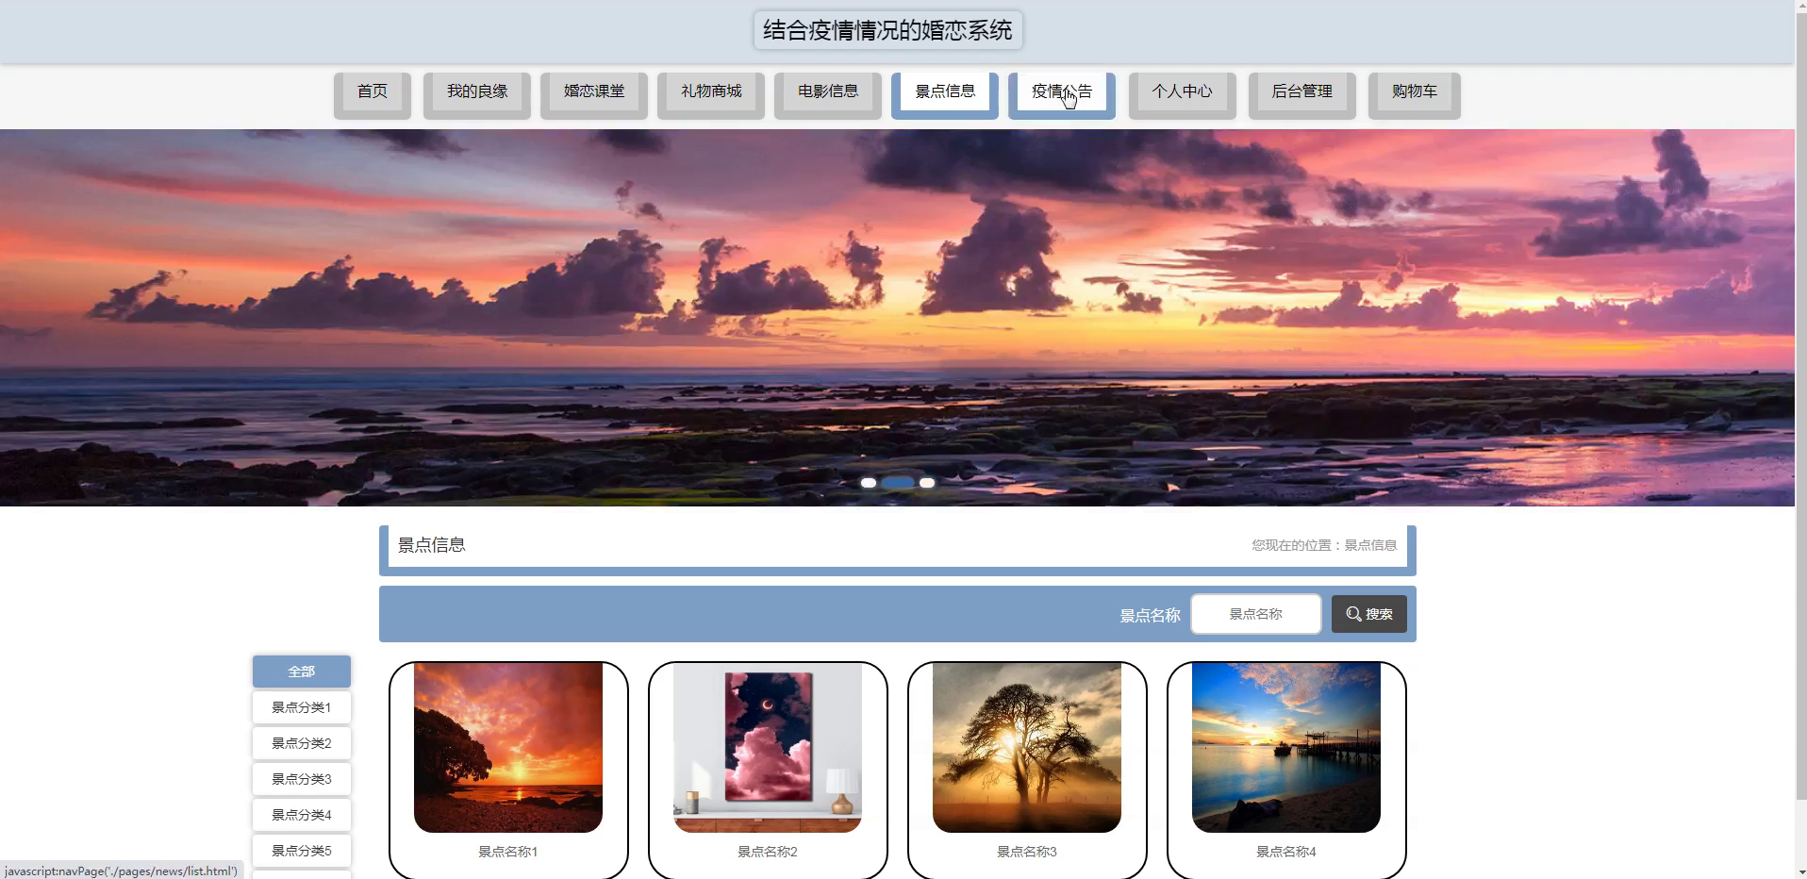View the 购物车 page
Screen dimensions: 1807x879
[1415, 95]
